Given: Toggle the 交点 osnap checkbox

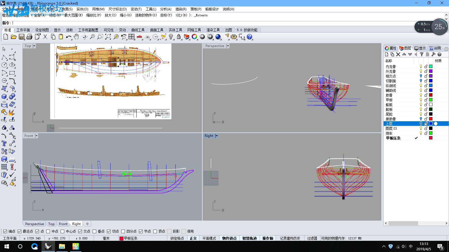Looking at the screenshot, I should coord(80,231).
